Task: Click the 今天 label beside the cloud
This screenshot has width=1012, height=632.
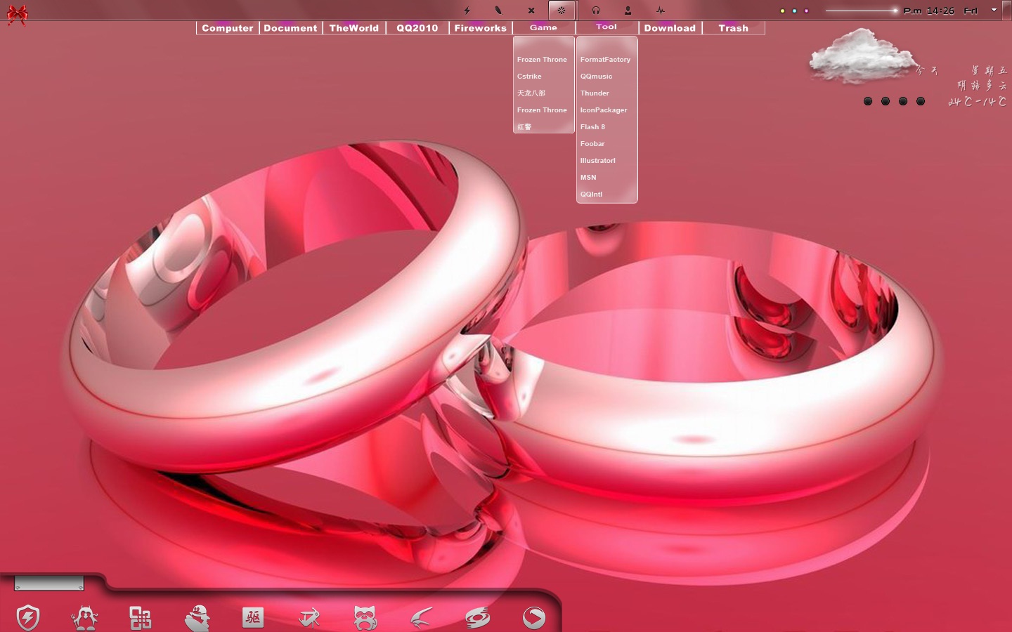Action: [927, 70]
